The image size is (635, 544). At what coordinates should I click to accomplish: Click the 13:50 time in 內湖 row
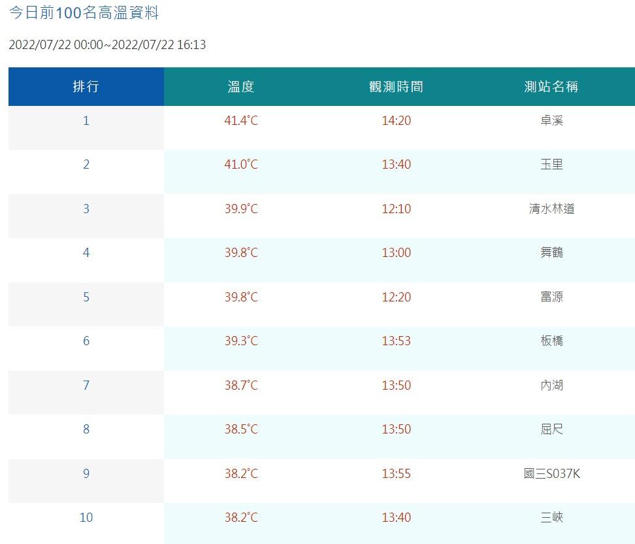click(x=396, y=384)
